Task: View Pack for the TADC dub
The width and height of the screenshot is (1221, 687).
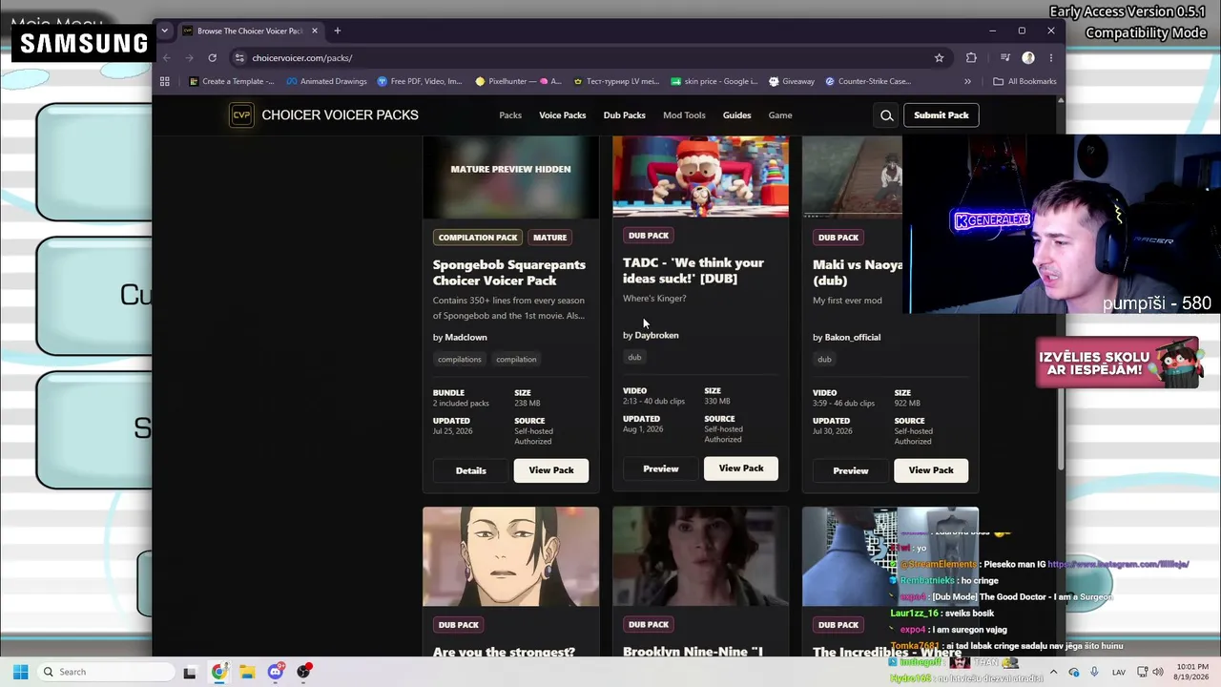Action: tap(741, 468)
